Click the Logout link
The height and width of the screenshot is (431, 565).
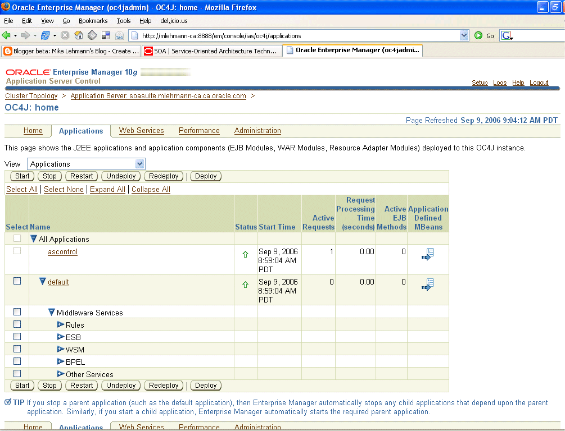[539, 82]
